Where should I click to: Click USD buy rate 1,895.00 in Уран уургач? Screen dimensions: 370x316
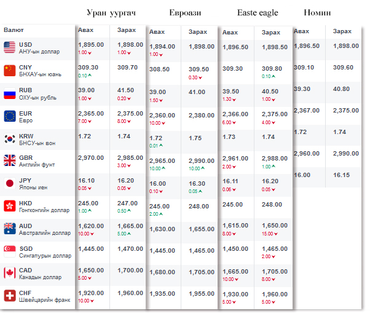[91, 45]
